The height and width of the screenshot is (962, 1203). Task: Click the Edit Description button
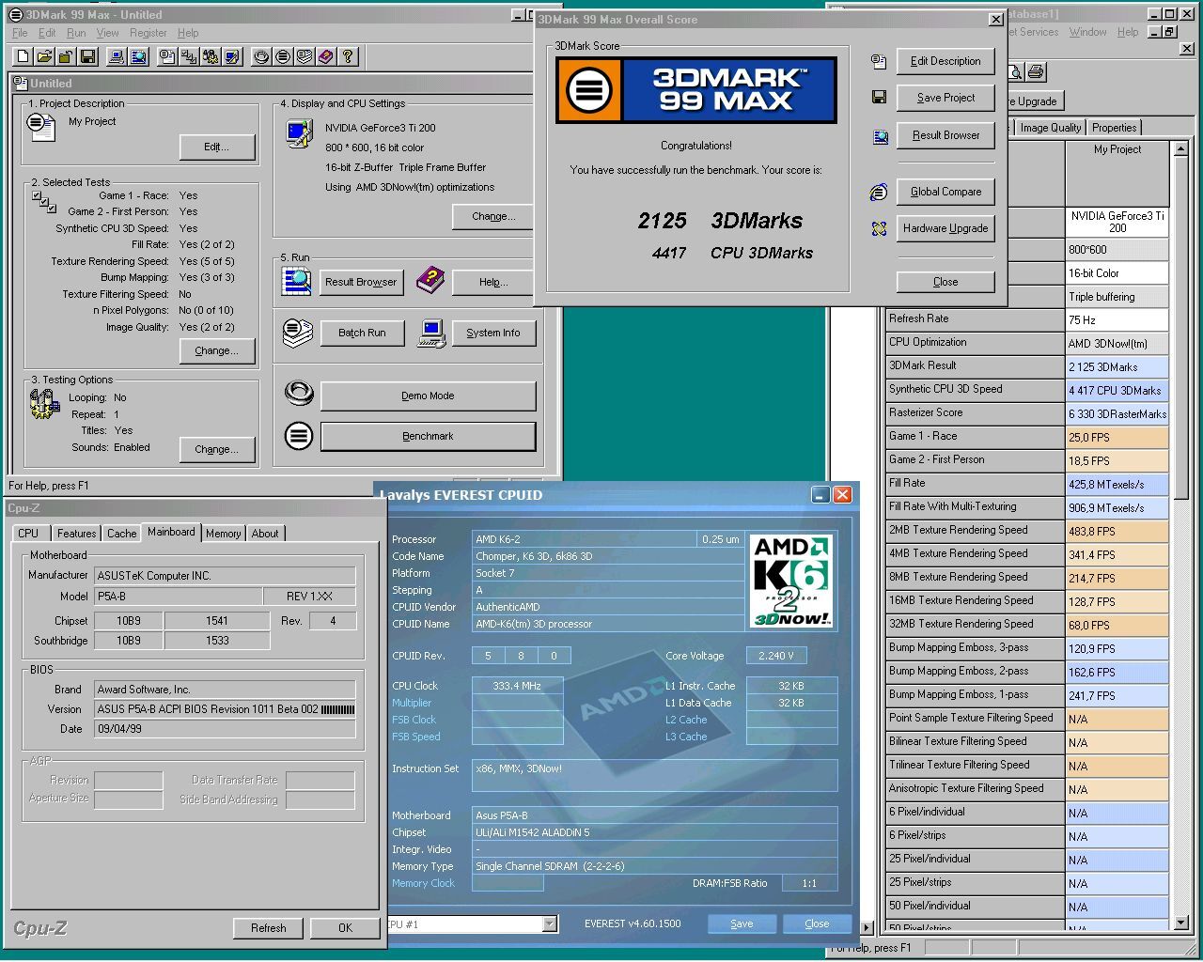945,61
